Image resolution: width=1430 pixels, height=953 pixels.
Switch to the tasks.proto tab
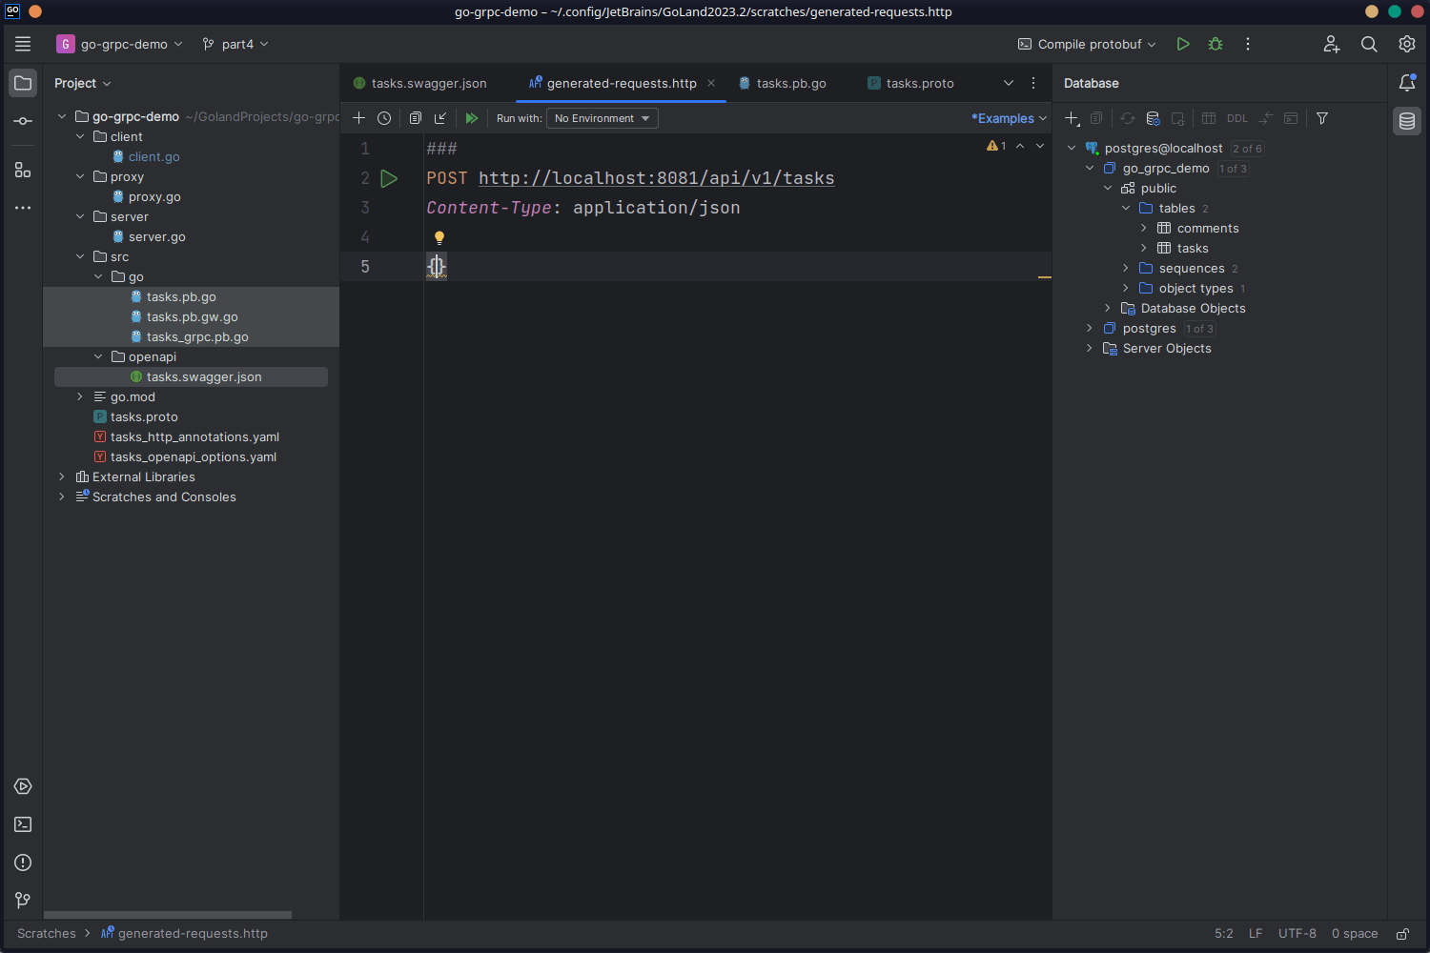pos(919,83)
